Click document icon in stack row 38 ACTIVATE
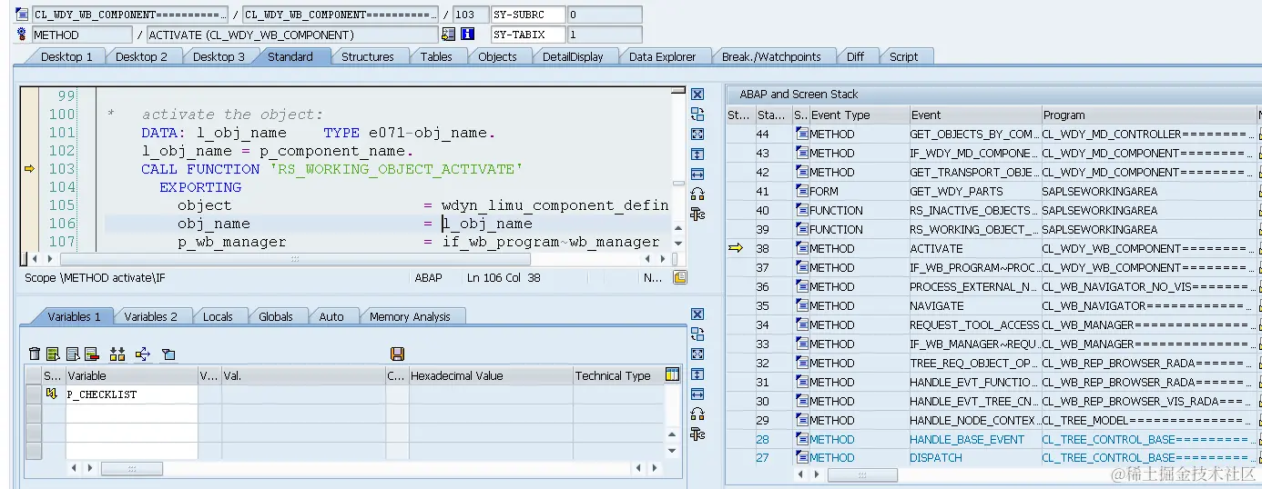Image resolution: width=1262 pixels, height=489 pixels. point(802,248)
